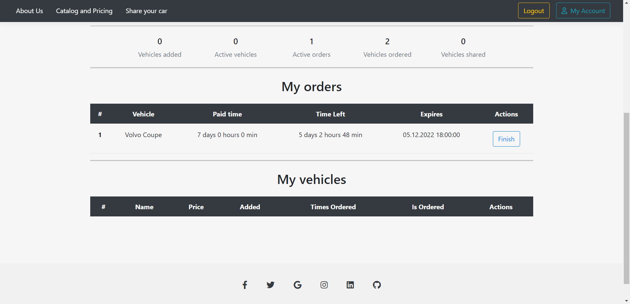Click the Vehicle column header
The width and height of the screenshot is (630, 304).
tap(143, 114)
